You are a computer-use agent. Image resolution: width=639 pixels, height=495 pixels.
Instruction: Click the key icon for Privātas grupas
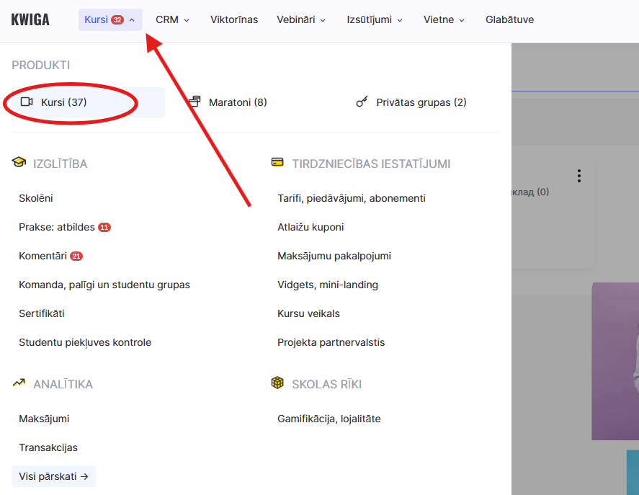pos(362,102)
